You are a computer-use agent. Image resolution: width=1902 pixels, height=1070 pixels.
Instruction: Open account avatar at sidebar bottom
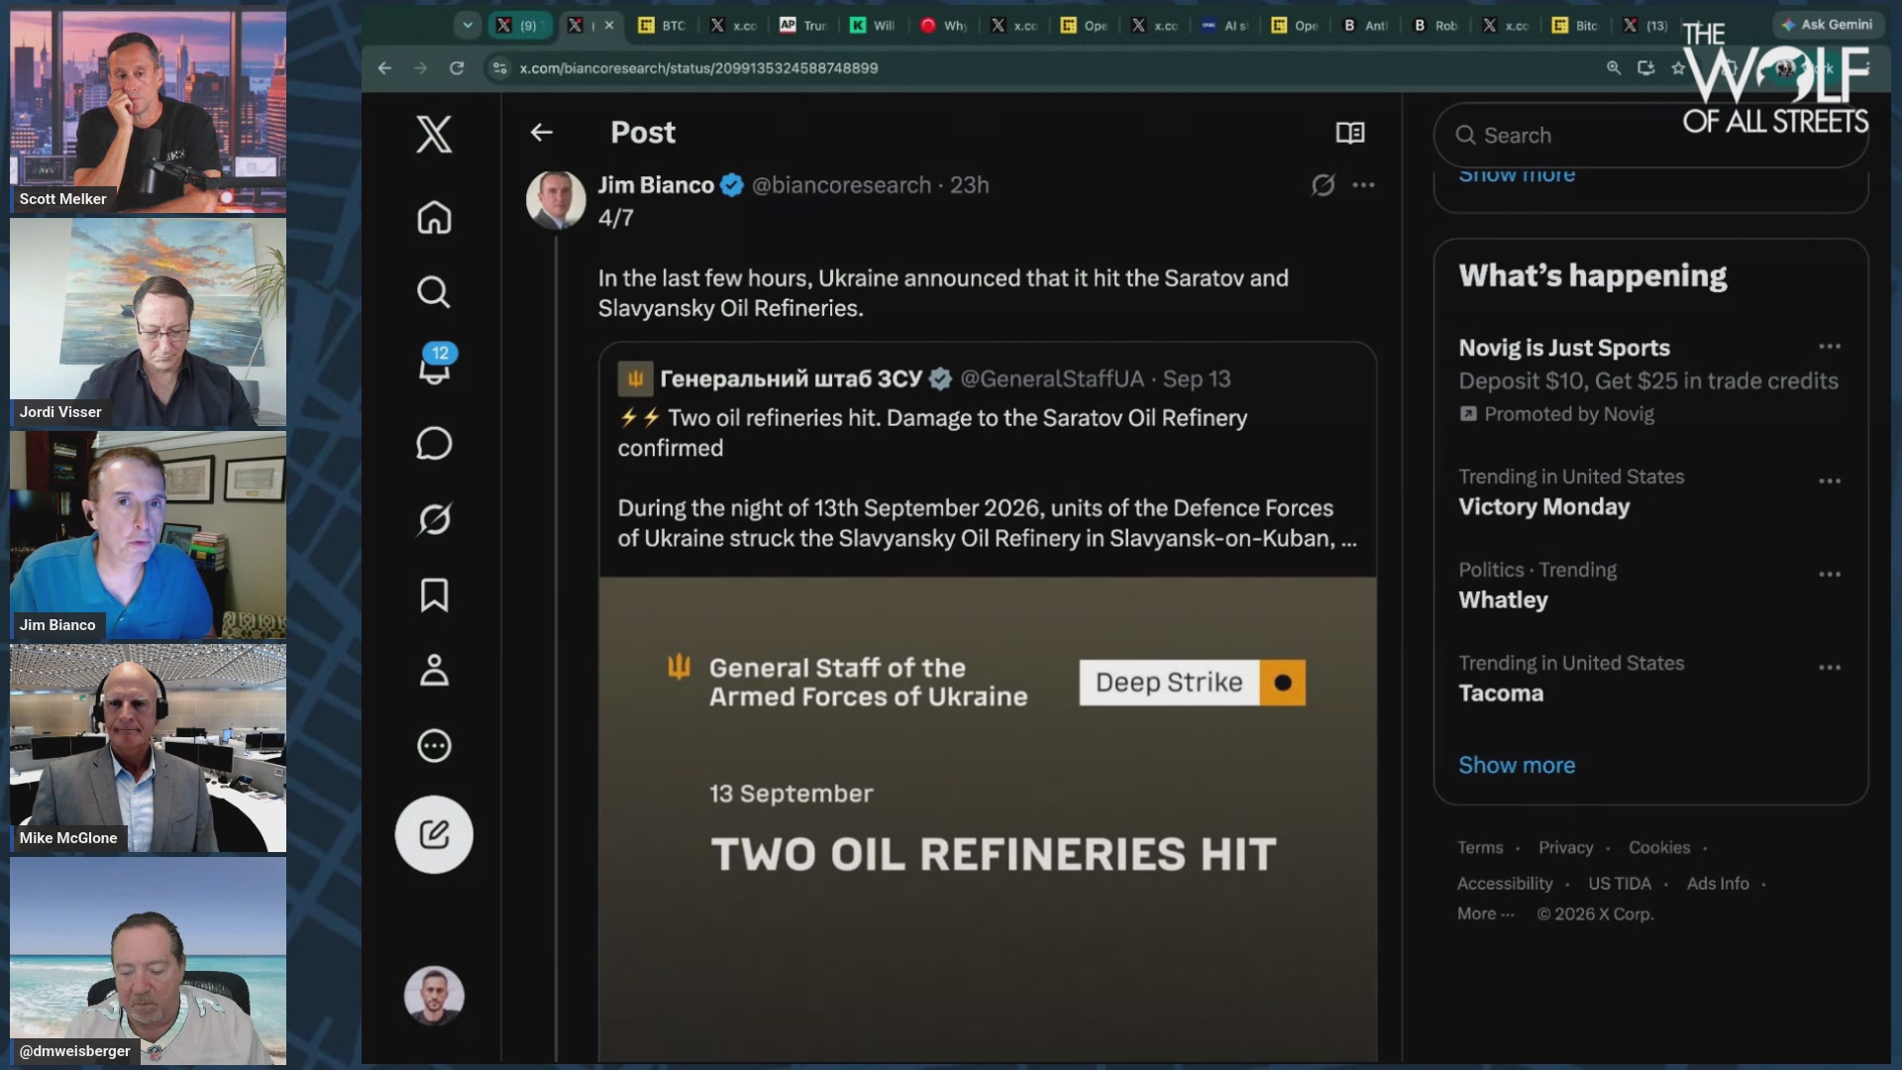point(434,996)
